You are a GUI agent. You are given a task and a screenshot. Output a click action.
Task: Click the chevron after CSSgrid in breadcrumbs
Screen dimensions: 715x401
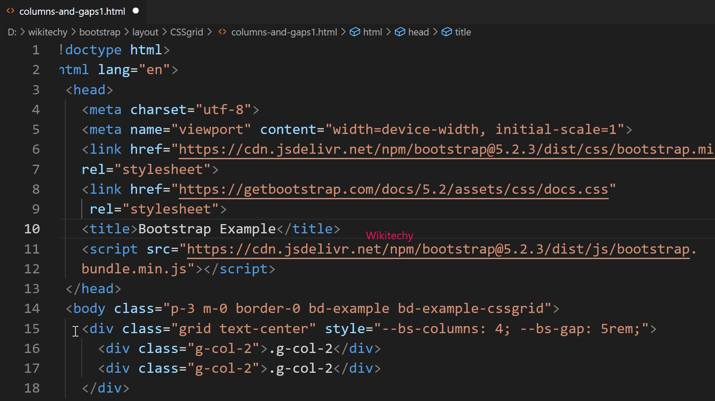click(x=210, y=32)
